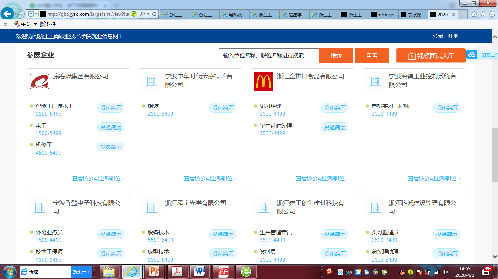View all positions of 宁波中车时代传感技术有限公司

pos(210,178)
